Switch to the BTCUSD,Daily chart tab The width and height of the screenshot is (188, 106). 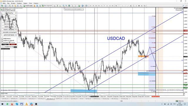(115, 99)
